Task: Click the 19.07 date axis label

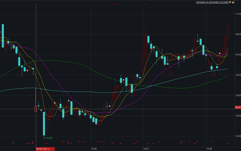Action: coord(146,149)
